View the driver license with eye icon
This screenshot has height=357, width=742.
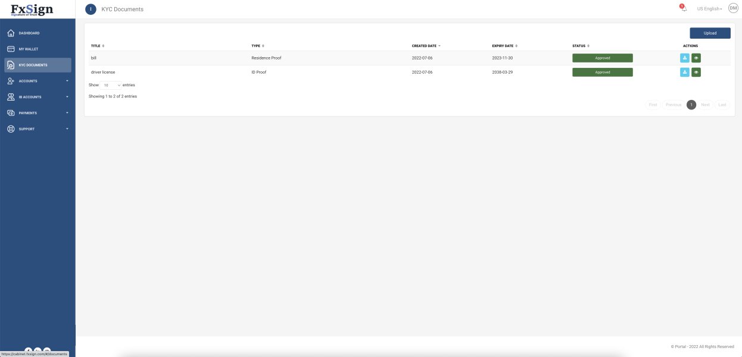pyautogui.click(x=696, y=72)
